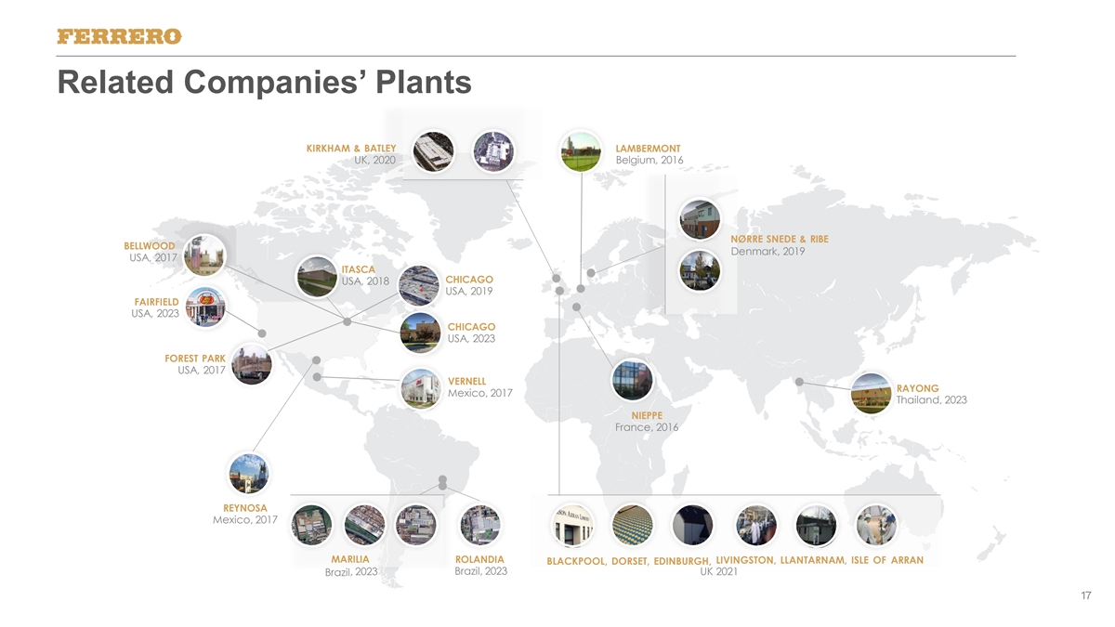Select 'USA, 2017' under Bellwood
The width and height of the screenshot is (1115, 627).
pyautogui.click(x=152, y=258)
